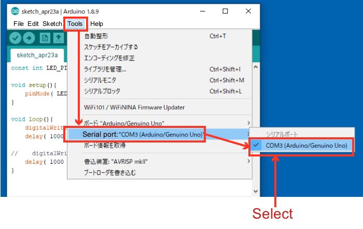This screenshot has height=229, width=363.
Task: Expand the Serial port submenu entry
Action: coord(160,134)
